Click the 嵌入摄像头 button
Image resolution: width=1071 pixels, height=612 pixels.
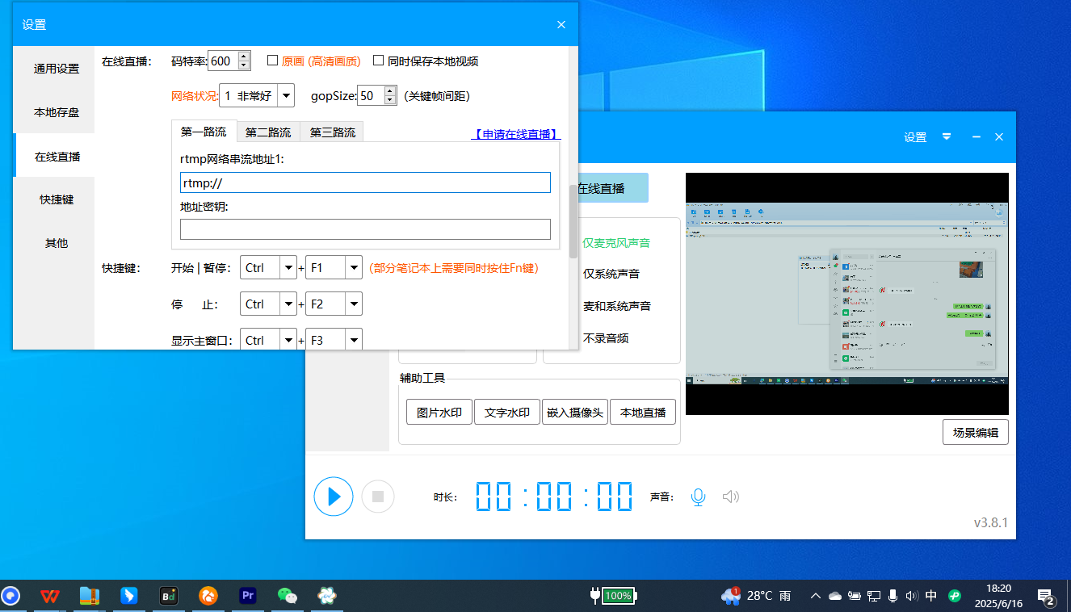[x=575, y=412]
